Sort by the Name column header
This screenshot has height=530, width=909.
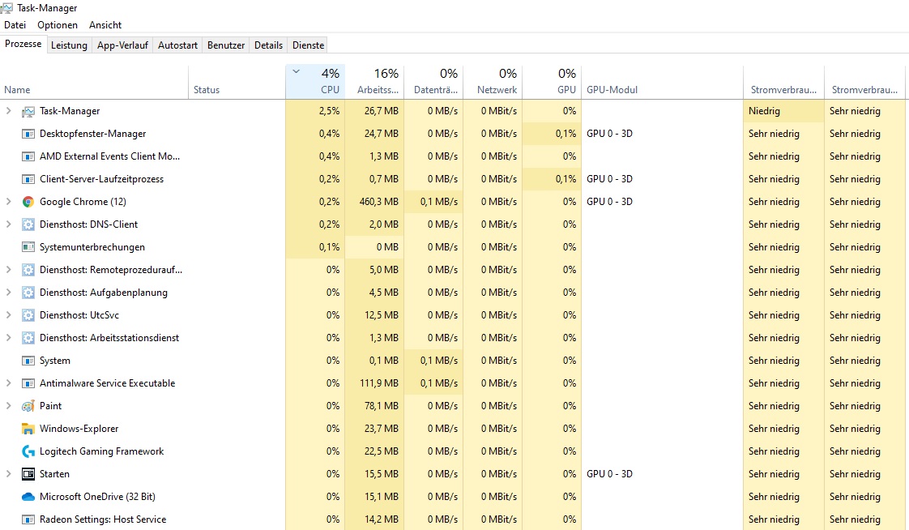coord(95,81)
